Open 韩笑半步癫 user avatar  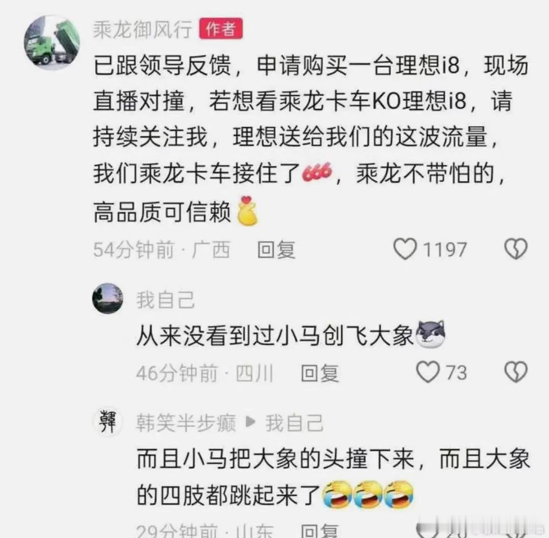coord(107,422)
